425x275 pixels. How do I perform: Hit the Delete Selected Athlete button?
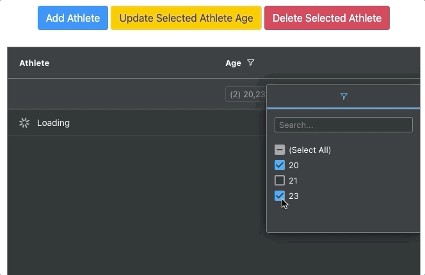click(x=327, y=18)
